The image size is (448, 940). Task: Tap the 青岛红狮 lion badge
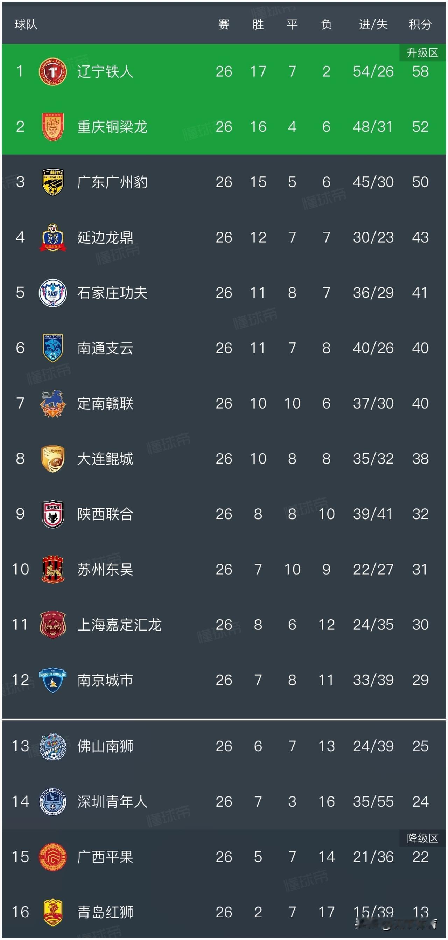point(53,912)
